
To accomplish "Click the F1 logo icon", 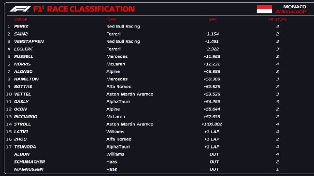I will coord(20,9).
